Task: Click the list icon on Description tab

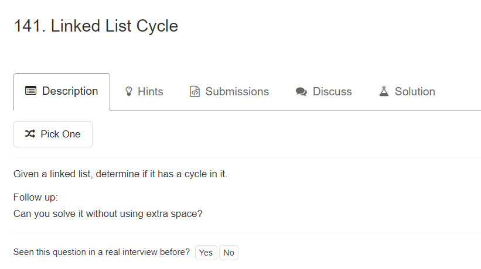Action: [30, 91]
